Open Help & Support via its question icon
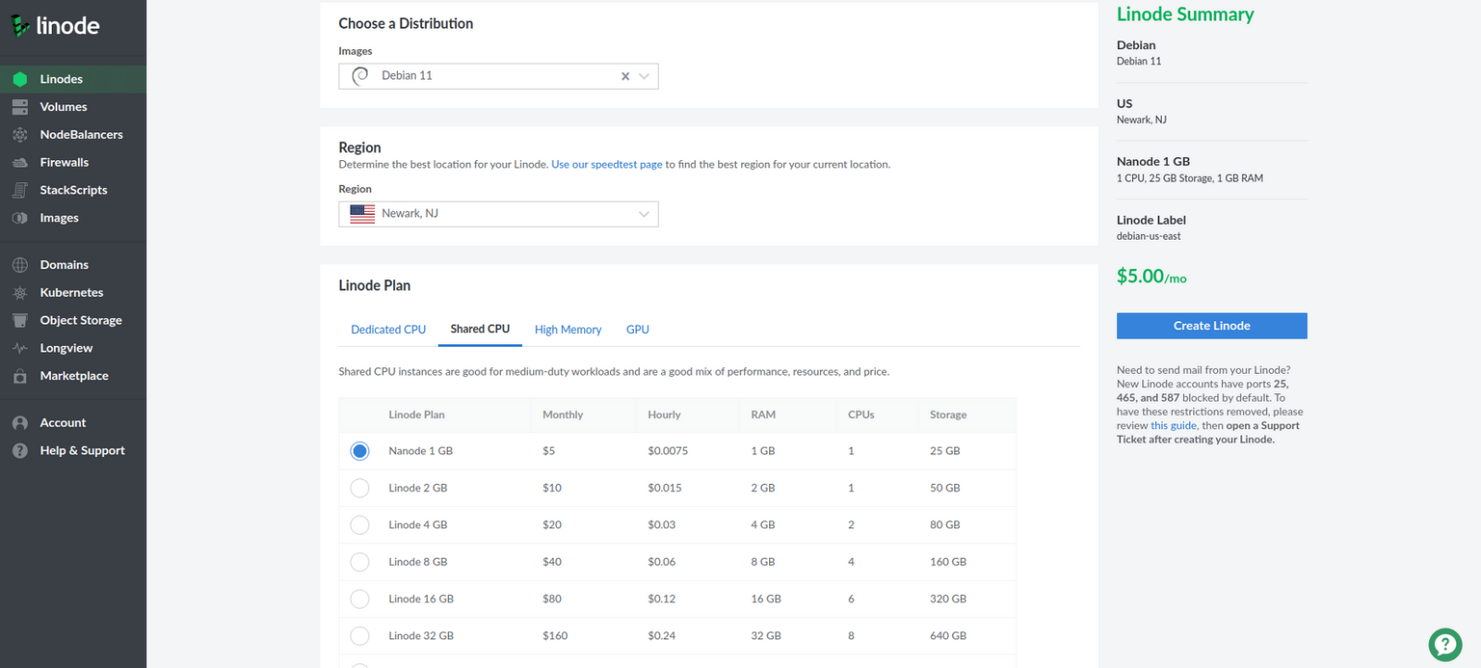Viewport: 1481px width, 668px height. (x=20, y=451)
